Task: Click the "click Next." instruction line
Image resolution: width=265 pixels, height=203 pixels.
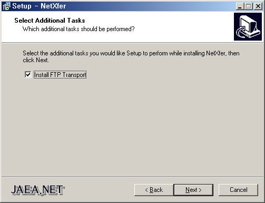Action: 36,60
